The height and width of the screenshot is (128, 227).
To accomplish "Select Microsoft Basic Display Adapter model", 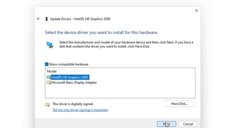I will click(74, 82).
